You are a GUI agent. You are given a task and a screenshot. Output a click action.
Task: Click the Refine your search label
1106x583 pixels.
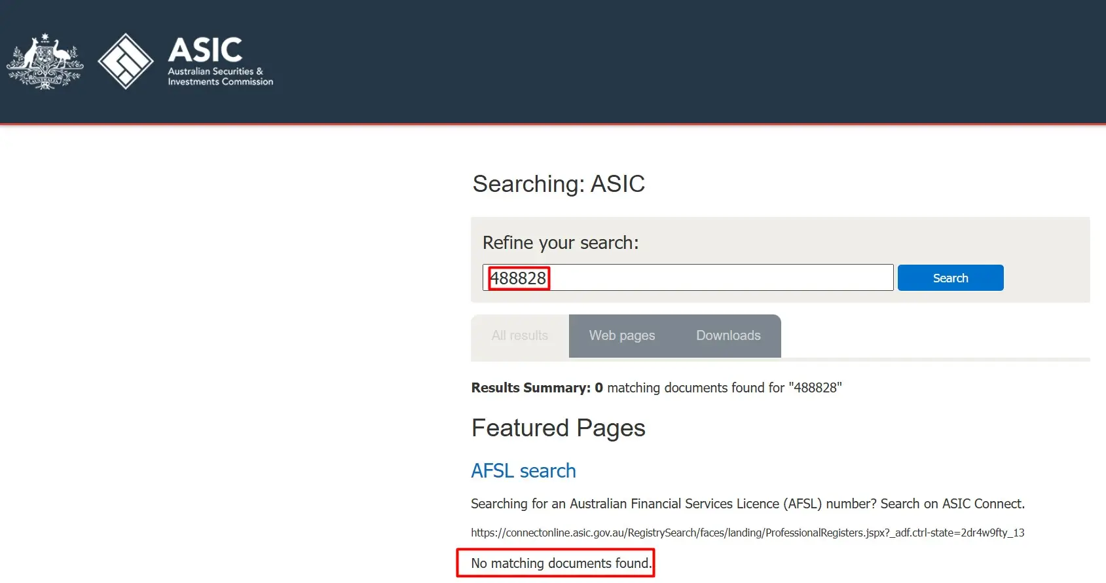561,243
